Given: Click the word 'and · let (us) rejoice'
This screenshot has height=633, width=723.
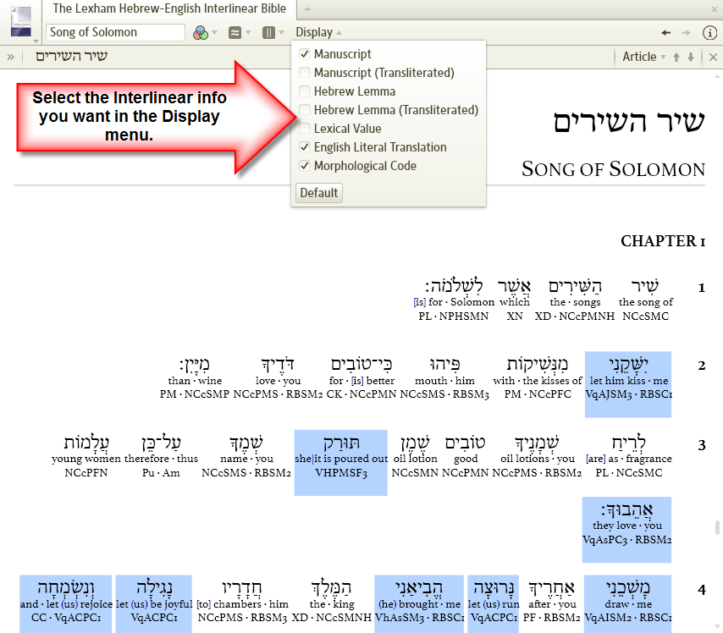Looking at the screenshot, I should [x=66, y=604].
